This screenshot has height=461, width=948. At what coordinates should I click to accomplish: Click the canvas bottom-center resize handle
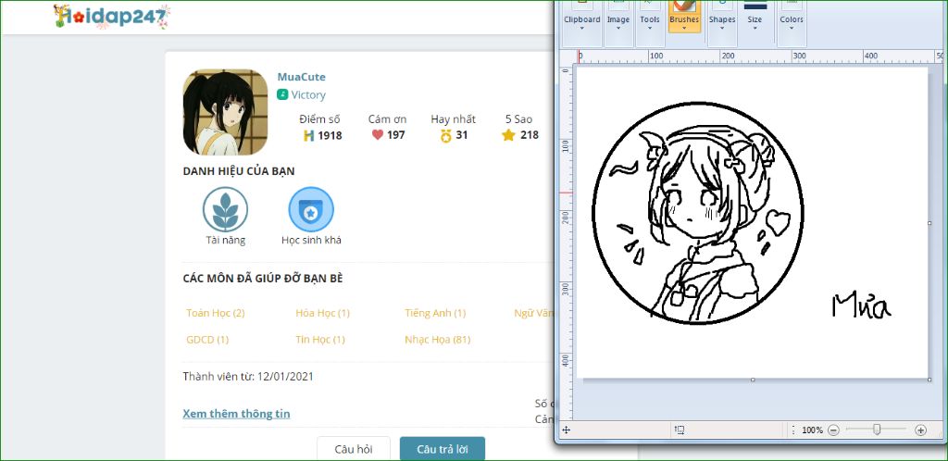[753, 380]
